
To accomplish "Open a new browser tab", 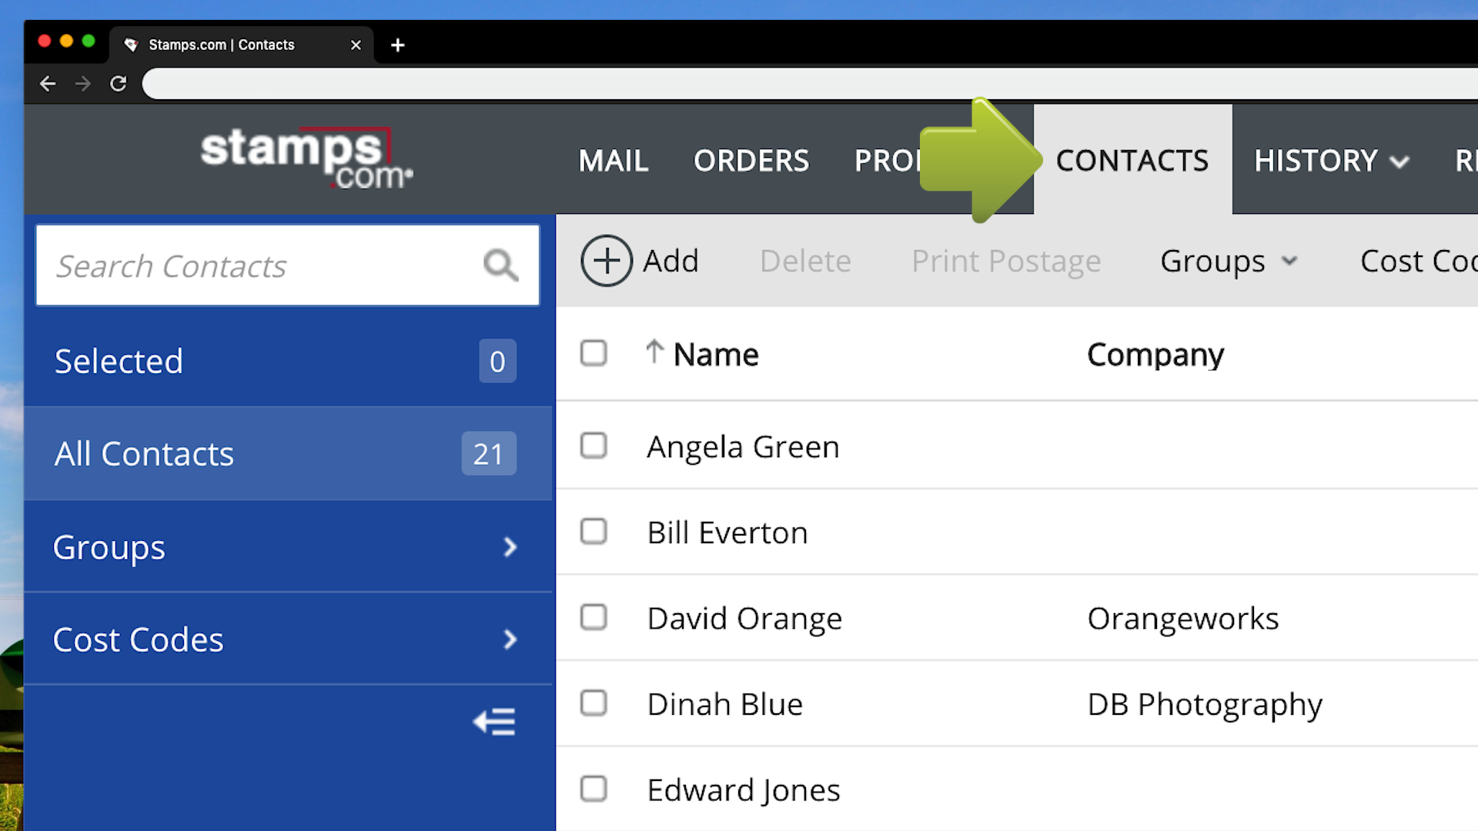I will 397,45.
